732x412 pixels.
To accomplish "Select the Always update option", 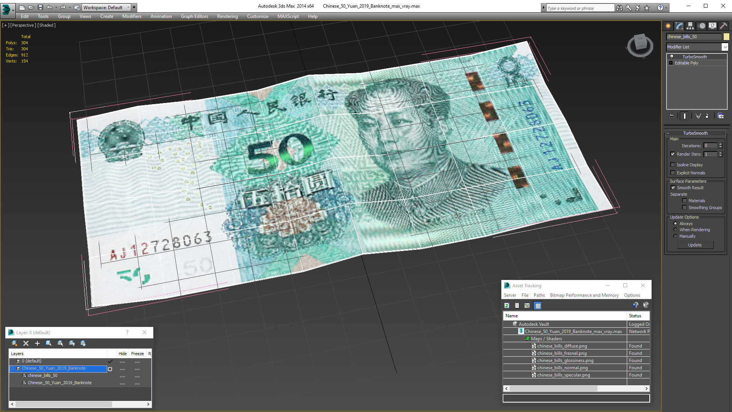I will coord(675,224).
